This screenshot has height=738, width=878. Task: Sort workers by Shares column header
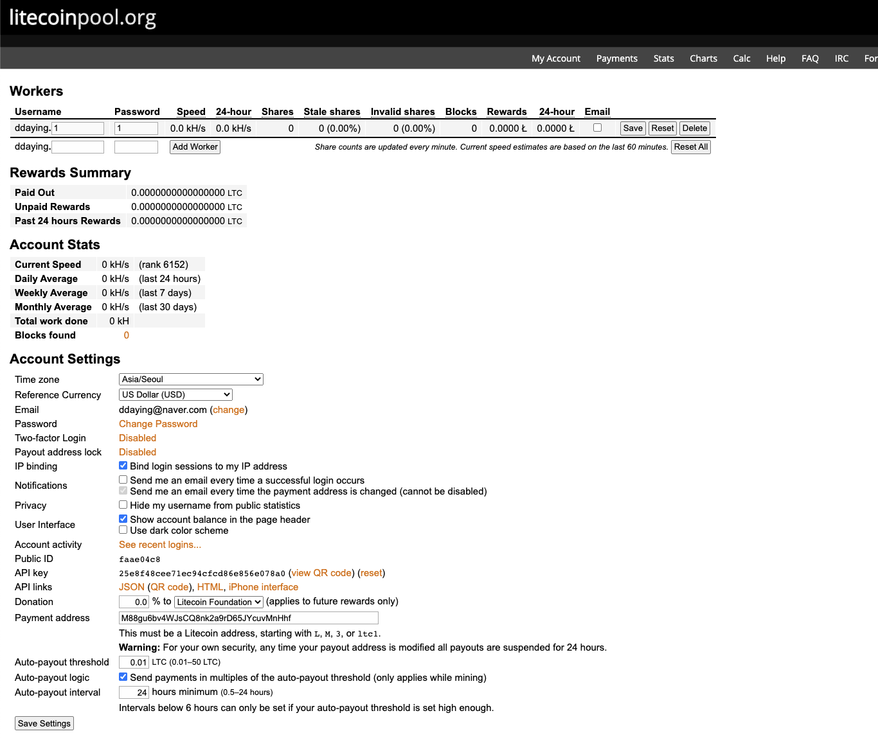278,112
